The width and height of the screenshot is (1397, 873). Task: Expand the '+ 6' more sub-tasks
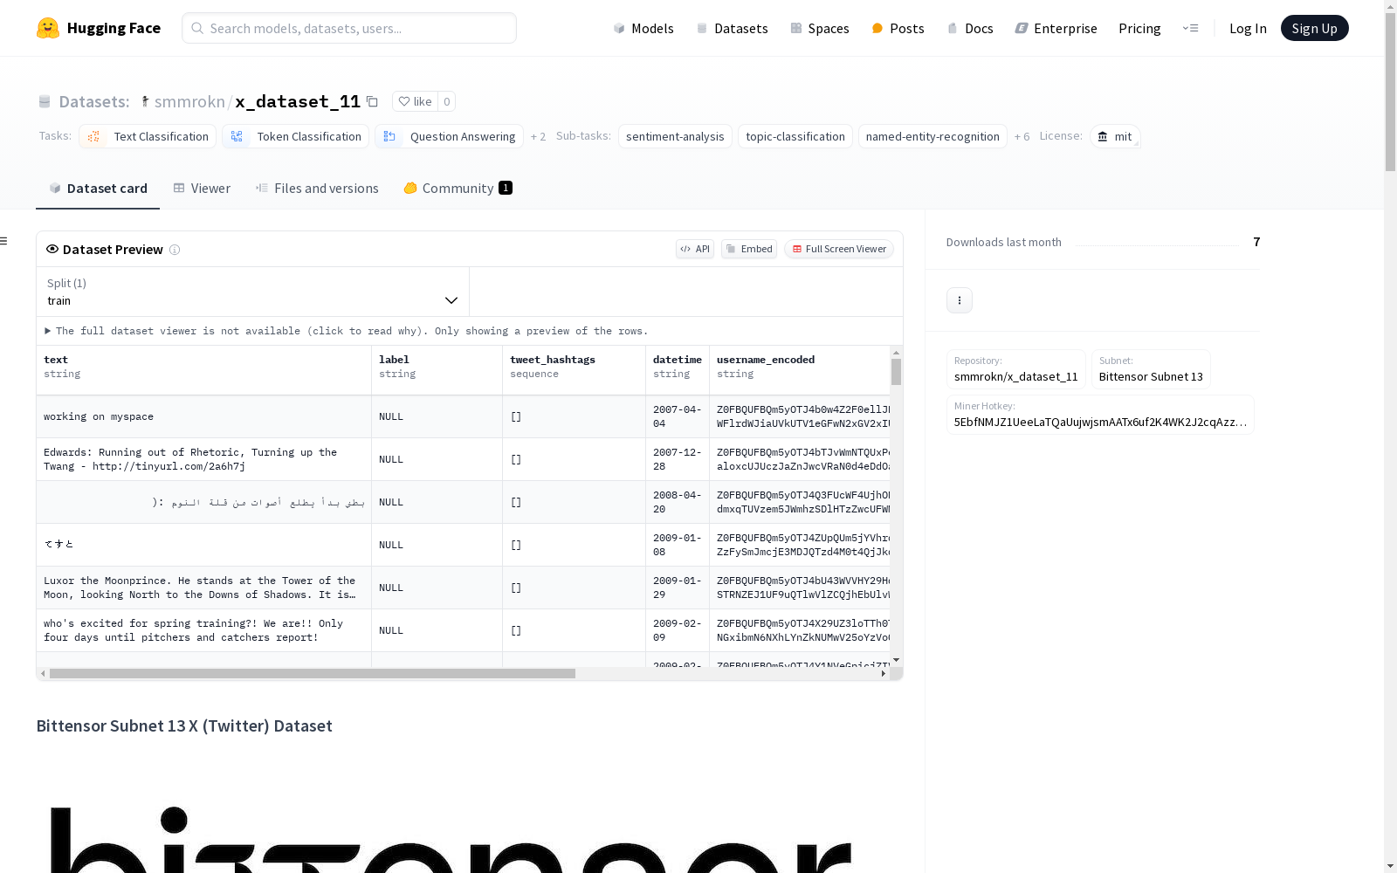click(1022, 136)
